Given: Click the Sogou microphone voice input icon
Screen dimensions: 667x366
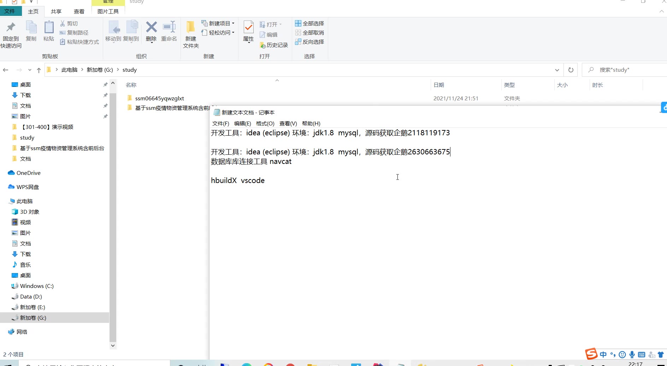Looking at the screenshot, I should coord(632,355).
